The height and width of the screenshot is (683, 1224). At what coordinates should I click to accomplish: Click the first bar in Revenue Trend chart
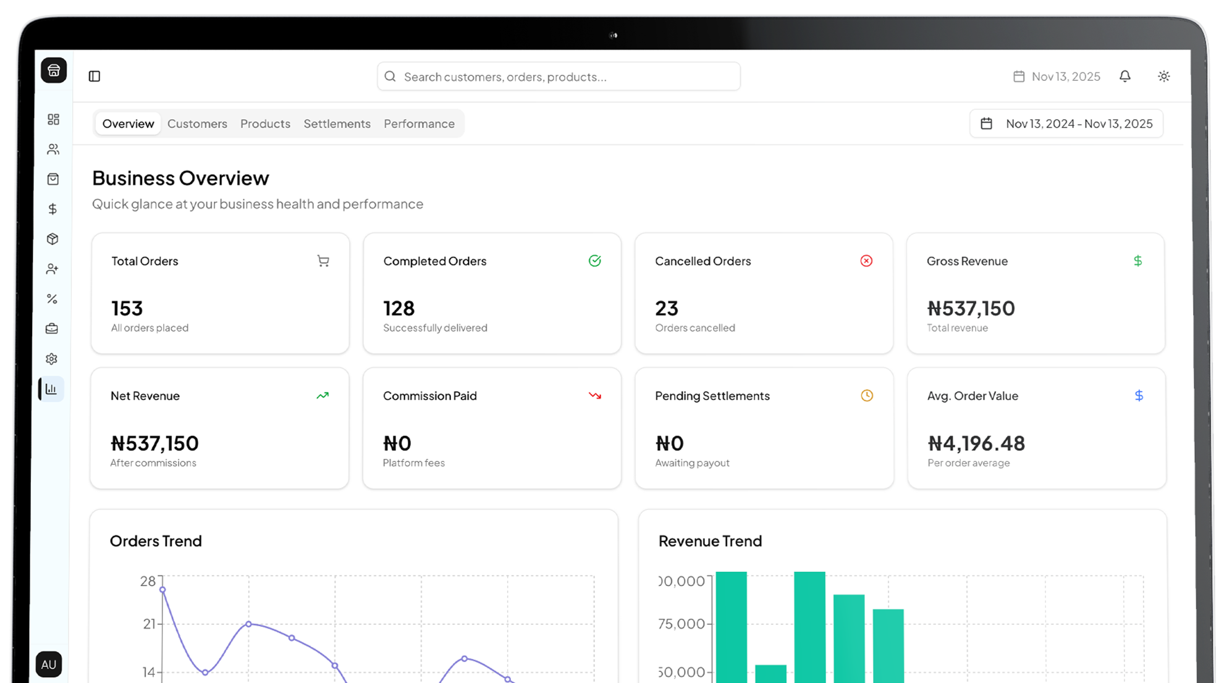click(x=731, y=627)
